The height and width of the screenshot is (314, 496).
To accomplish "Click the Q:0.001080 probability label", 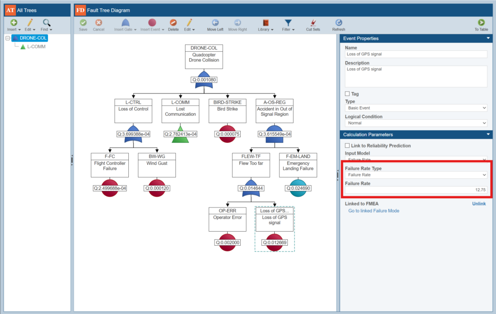I will click(204, 80).
